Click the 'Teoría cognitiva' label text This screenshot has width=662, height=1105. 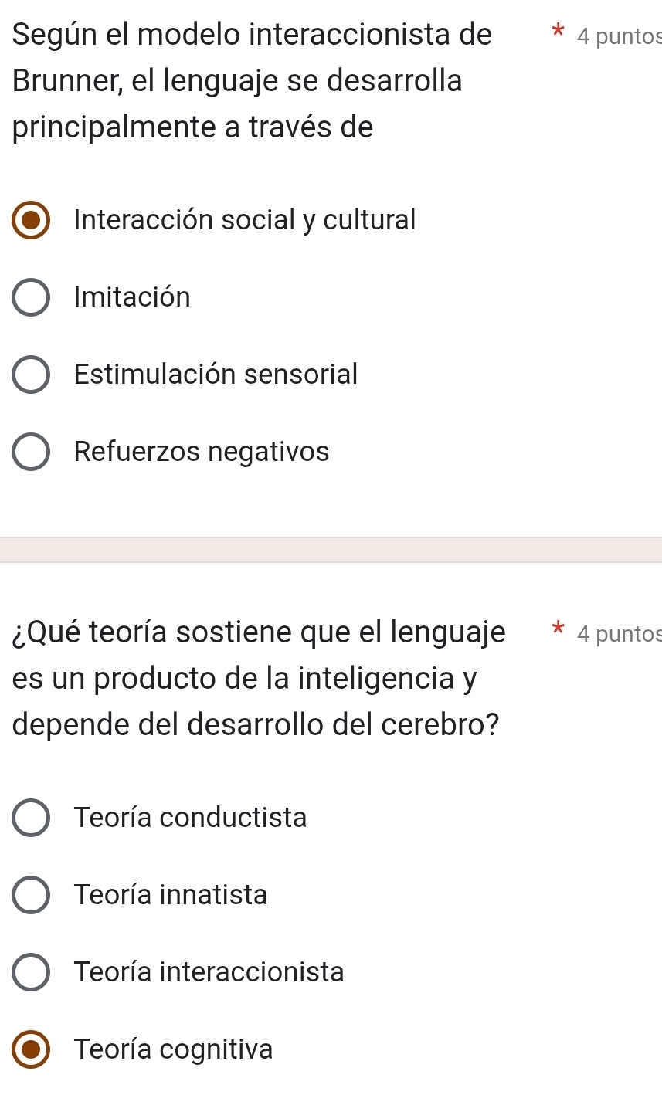pos(174,1049)
